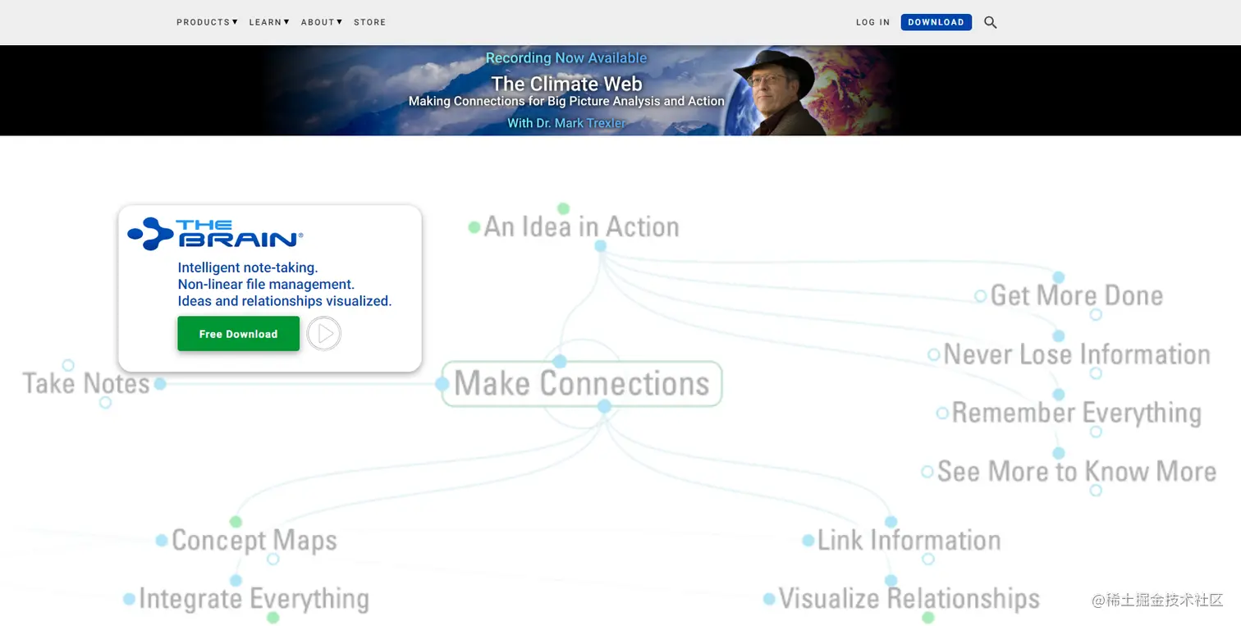
Task: Click "Ideas and relationships visualized." tagline text
Action: coord(285,301)
